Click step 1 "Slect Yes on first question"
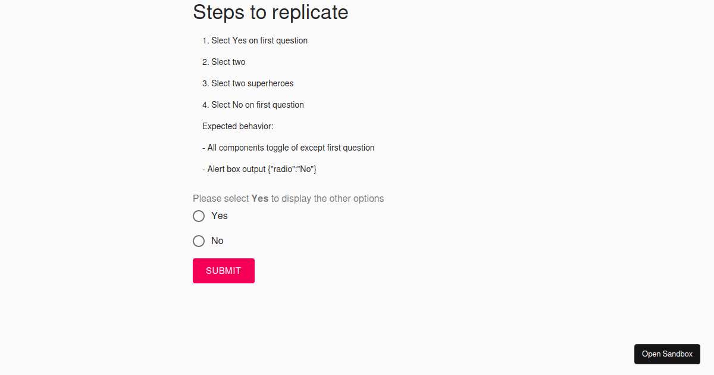This screenshot has width=714, height=375. pyautogui.click(x=259, y=40)
